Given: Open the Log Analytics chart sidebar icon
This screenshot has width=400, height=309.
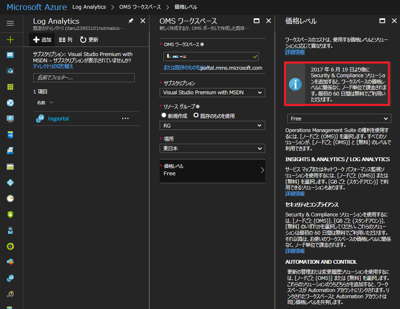Looking at the screenshot, I should click(x=10, y=278).
